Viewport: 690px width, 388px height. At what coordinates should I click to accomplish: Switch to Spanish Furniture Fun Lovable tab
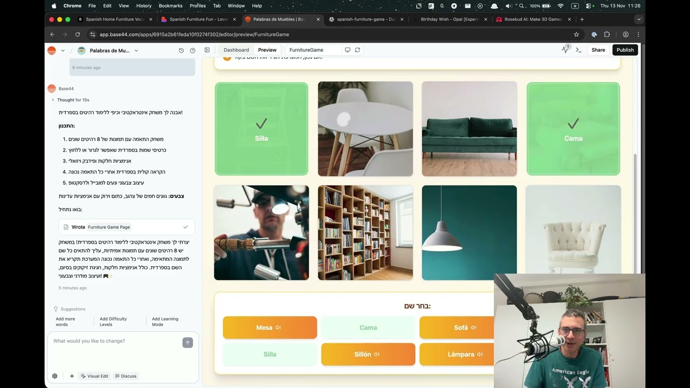(x=198, y=19)
